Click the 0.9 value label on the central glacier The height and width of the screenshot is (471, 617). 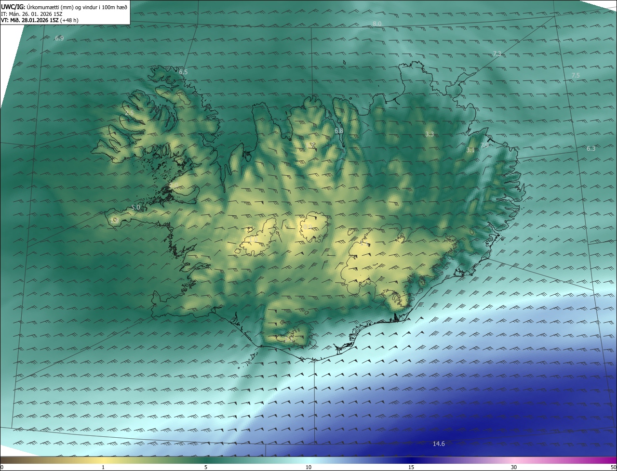307,226
